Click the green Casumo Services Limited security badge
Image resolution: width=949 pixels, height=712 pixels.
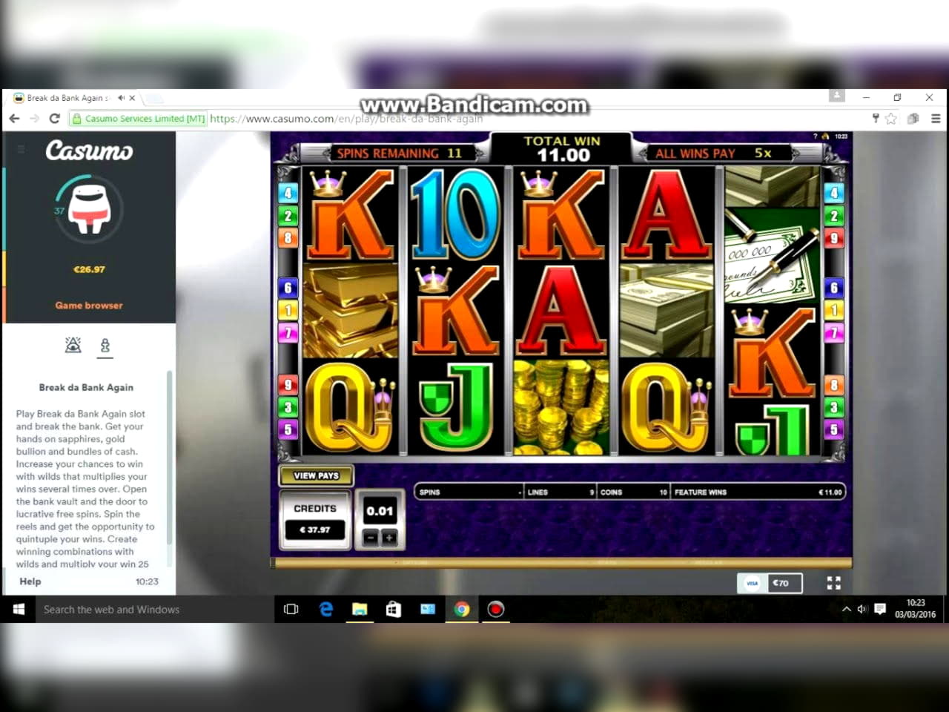click(x=138, y=119)
